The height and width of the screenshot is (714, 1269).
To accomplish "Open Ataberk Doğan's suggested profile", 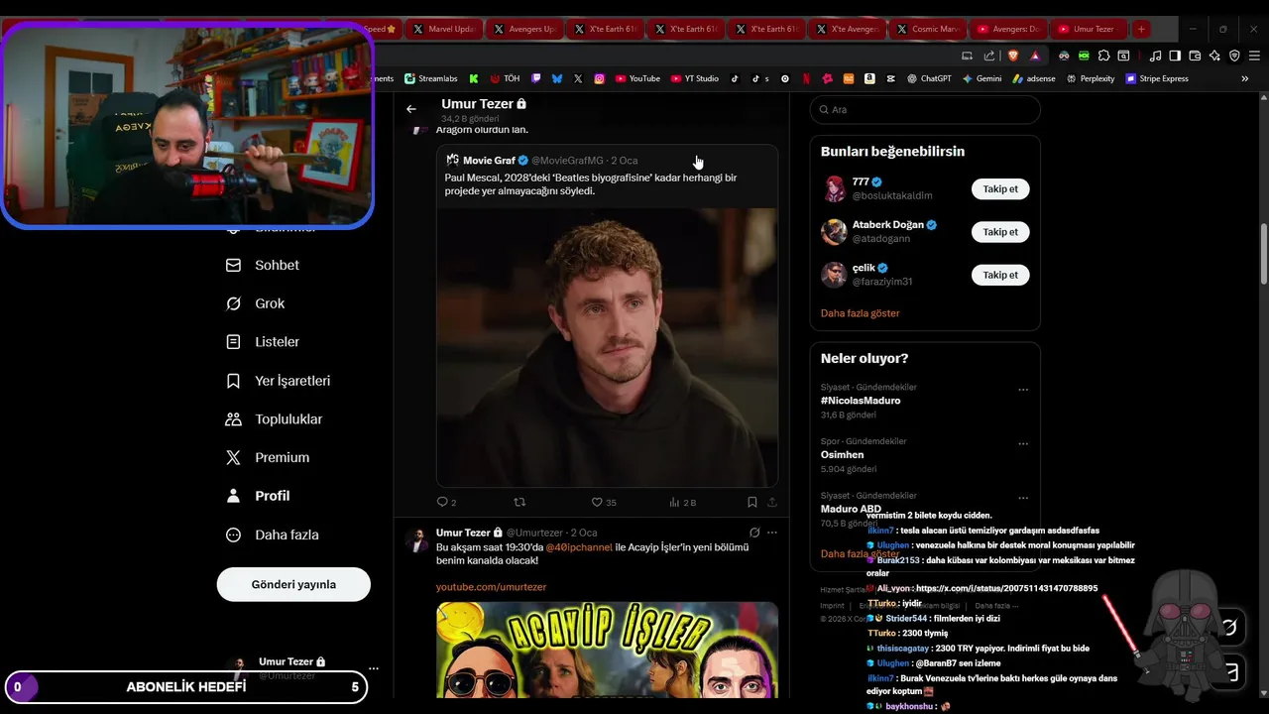I will (x=888, y=225).
